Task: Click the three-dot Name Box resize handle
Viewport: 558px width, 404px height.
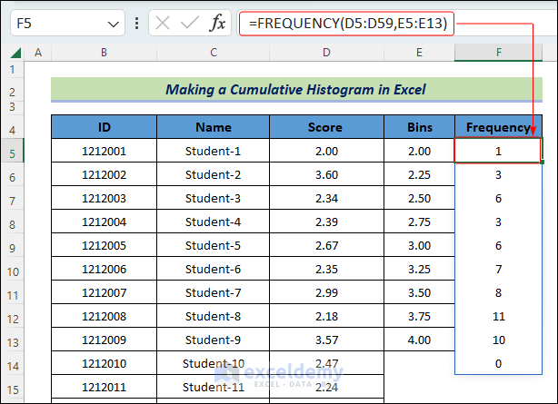Action: (x=135, y=24)
